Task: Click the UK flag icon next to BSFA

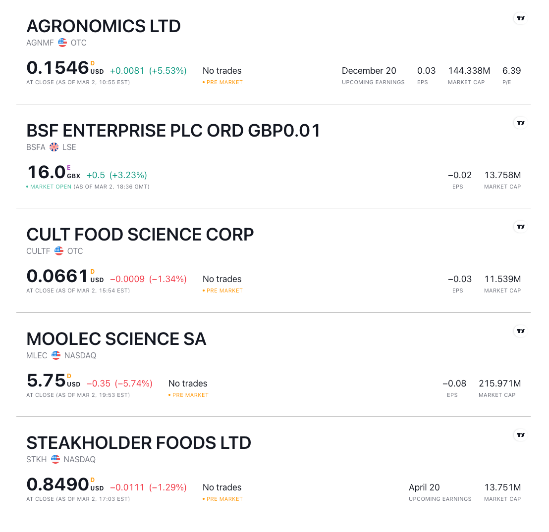Action: (54, 146)
